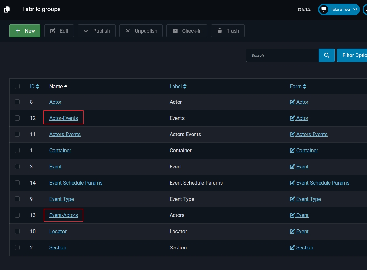Click the edit form icon beside Event Type
Screen dimensions: 367x270
[292, 199]
